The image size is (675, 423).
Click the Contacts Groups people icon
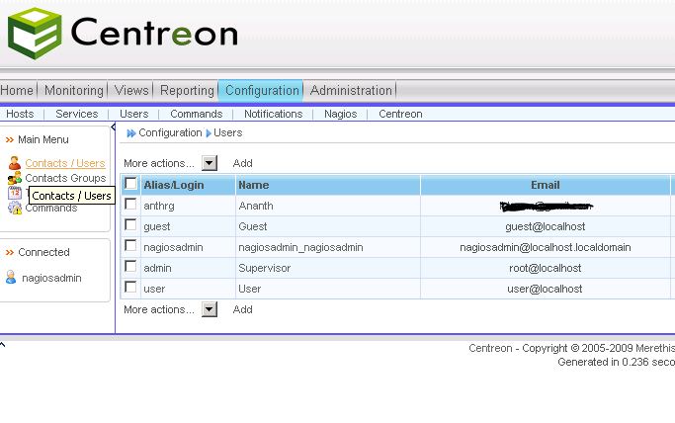pos(15,178)
